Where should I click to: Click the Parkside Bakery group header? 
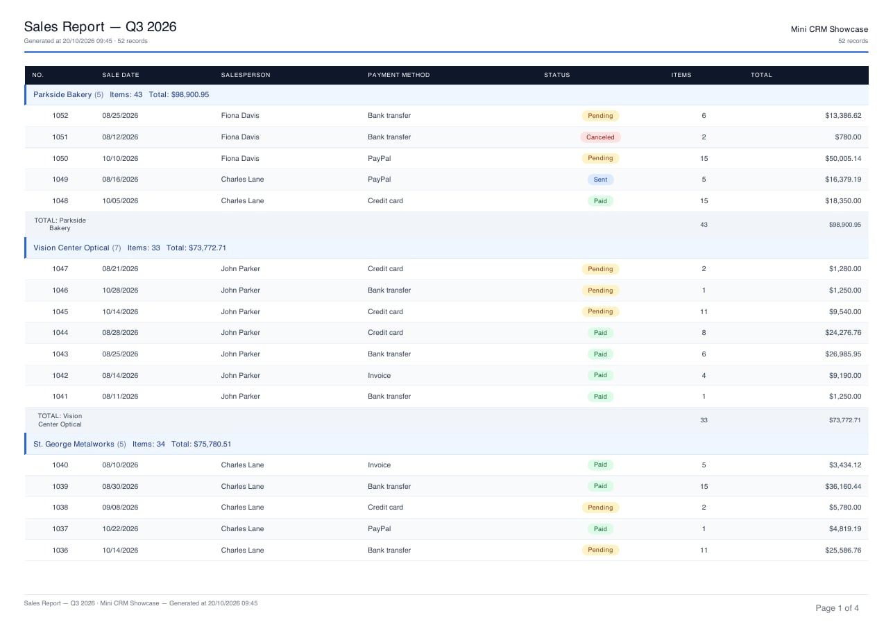tap(446, 94)
